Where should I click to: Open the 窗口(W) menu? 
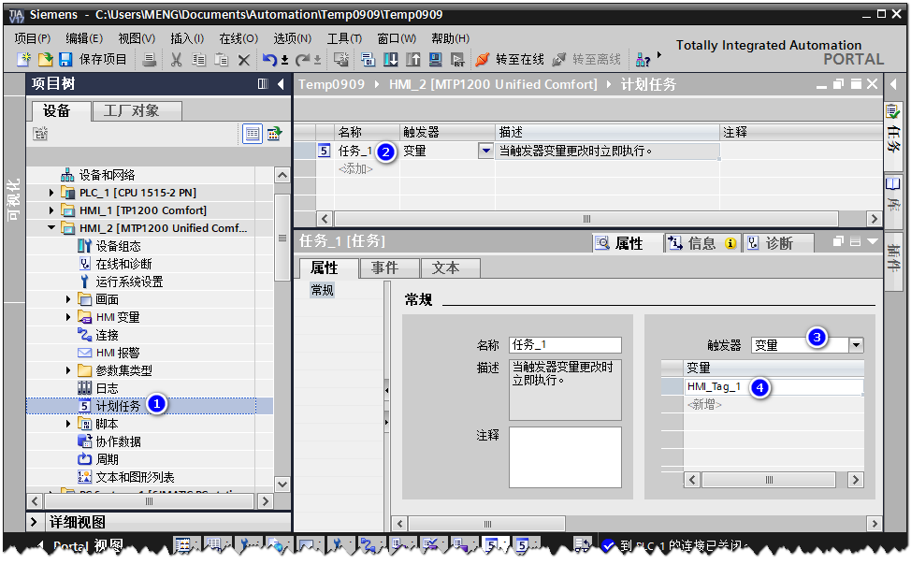[x=397, y=38]
